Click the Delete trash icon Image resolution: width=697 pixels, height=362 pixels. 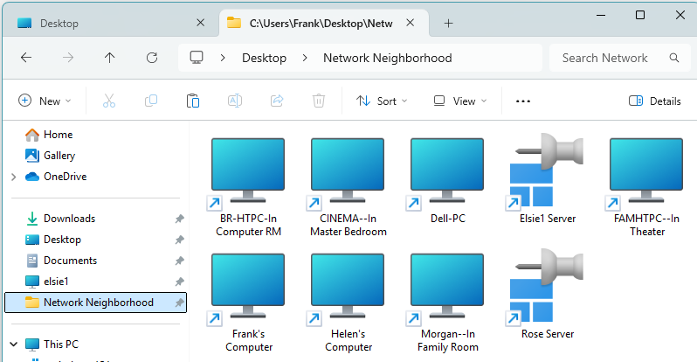[318, 101]
